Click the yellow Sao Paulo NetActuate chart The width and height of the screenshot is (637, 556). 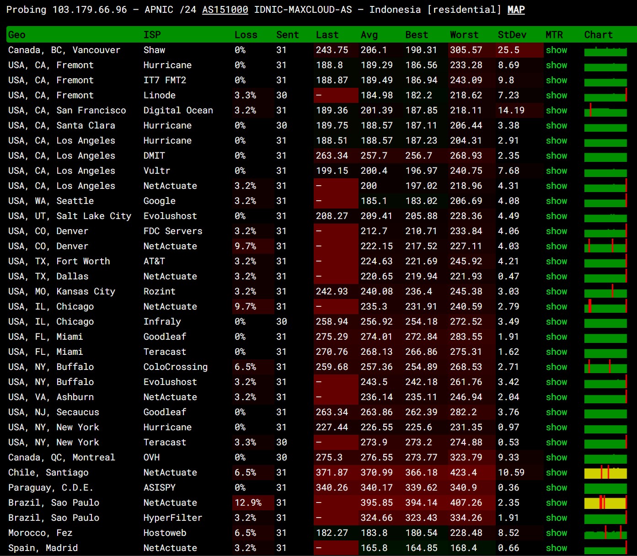click(x=605, y=503)
